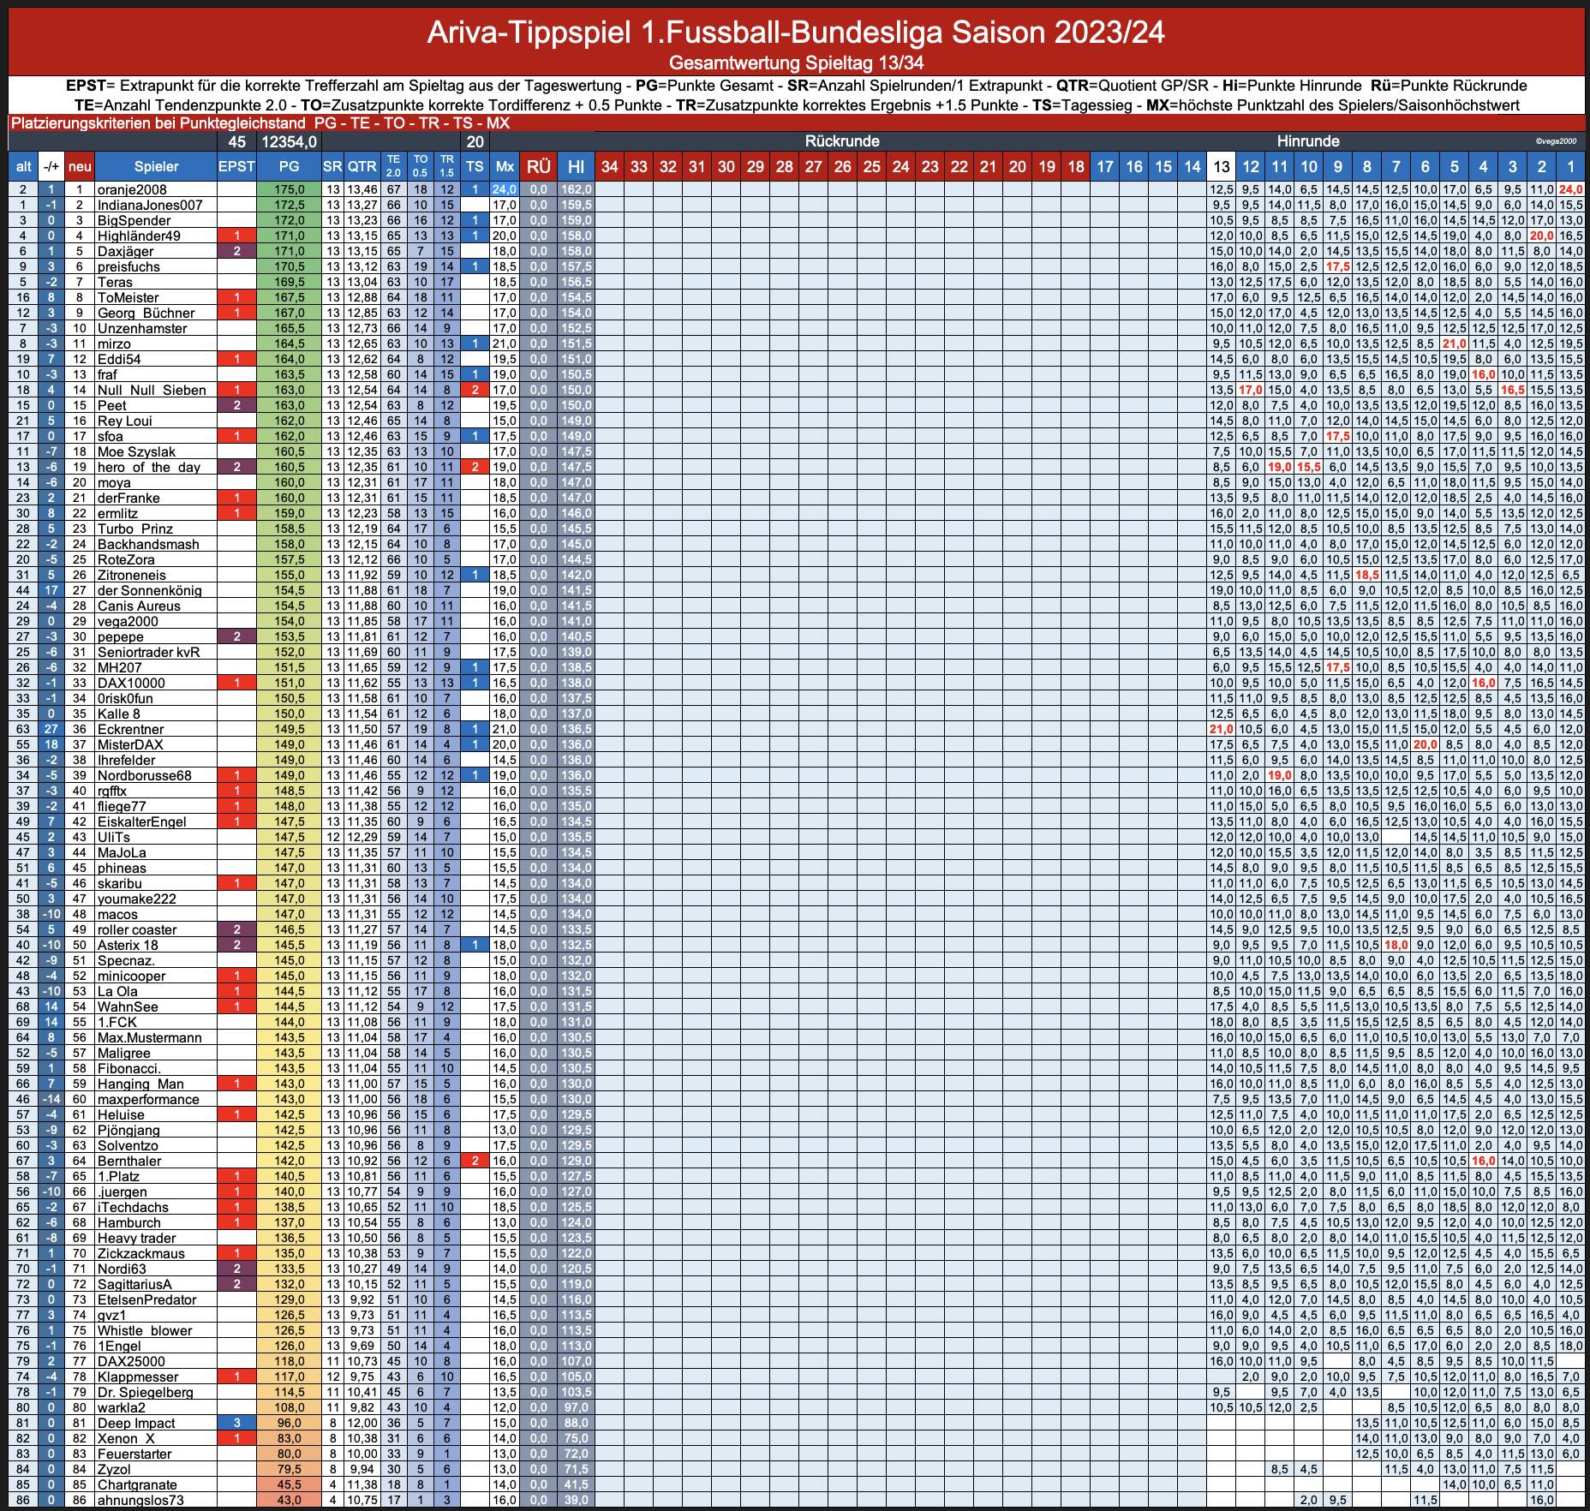Click the Turbo_Prinz player name
This screenshot has width=1590, height=1511.
(x=134, y=529)
